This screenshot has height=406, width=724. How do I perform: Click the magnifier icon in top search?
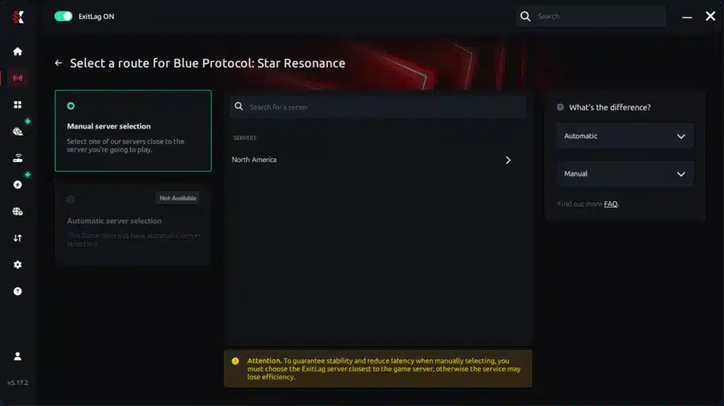pos(525,16)
